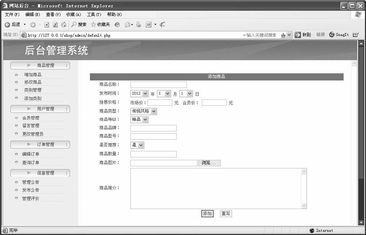Open the Back history dropdown arrow

[25, 25]
